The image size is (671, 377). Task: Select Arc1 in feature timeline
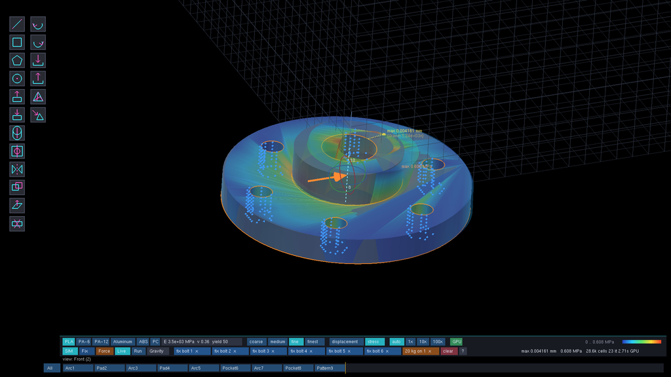[x=78, y=368]
